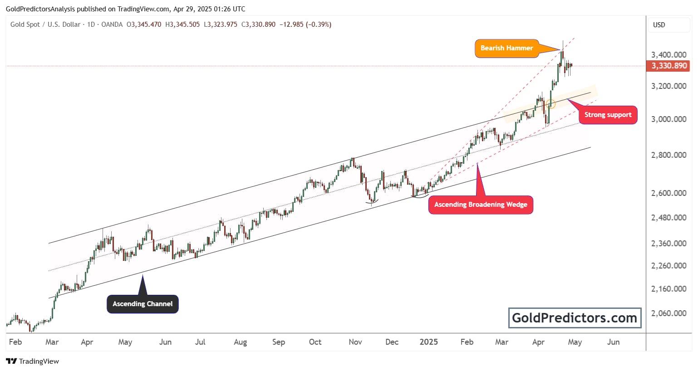Click the GoldPredictorsAnalysis author name
Screen dimensions: 698x371
pyautogui.click(x=40, y=9)
